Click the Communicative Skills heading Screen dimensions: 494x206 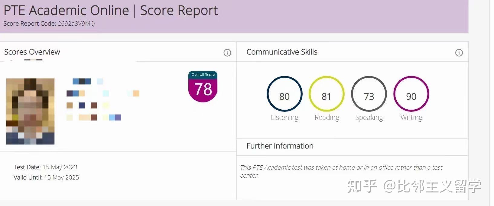[x=282, y=52]
